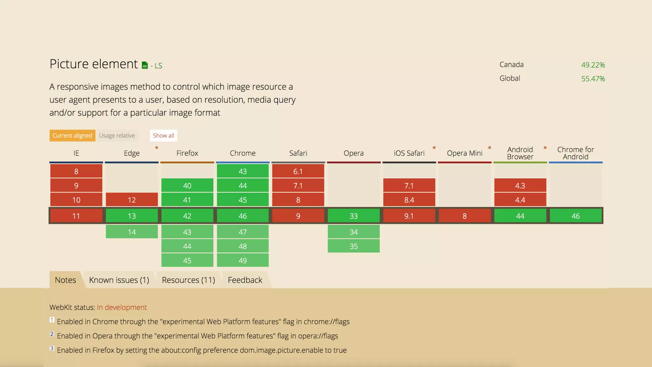Open the Resources (11) tab
Screen dimensions: 652x367
(188, 280)
